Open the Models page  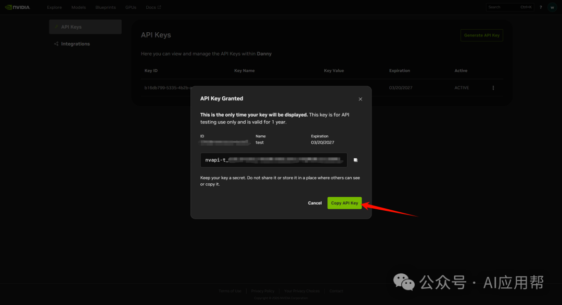click(79, 7)
